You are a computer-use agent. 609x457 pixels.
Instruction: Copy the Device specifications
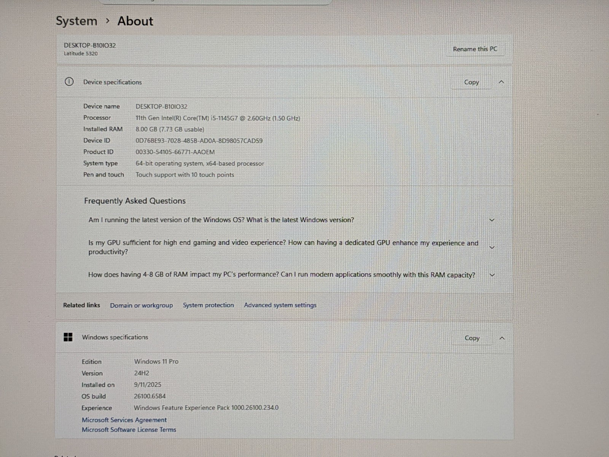tap(471, 82)
